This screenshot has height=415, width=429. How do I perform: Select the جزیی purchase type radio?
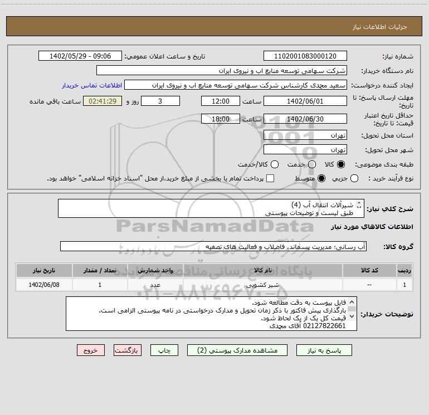(x=354, y=178)
